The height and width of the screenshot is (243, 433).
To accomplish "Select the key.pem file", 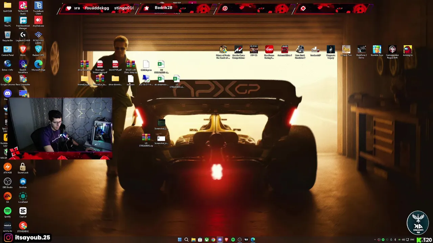I will pos(131,81).
